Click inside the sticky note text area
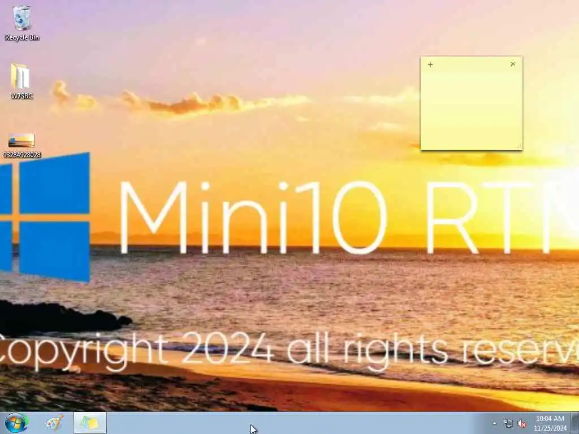579x434 pixels. [x=472, y=109]
